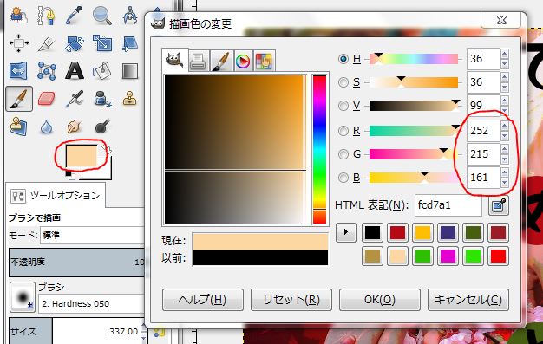Image resolution: width=543 pixels, height=344 pixels.
Task: Select the Bucket Fill tool
Action: click(101, 71)
